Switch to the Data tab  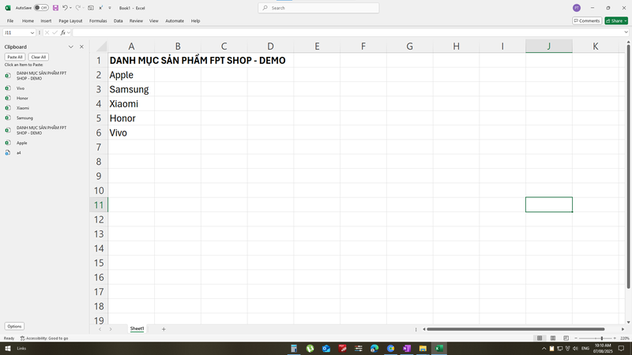tap(118, 21)
